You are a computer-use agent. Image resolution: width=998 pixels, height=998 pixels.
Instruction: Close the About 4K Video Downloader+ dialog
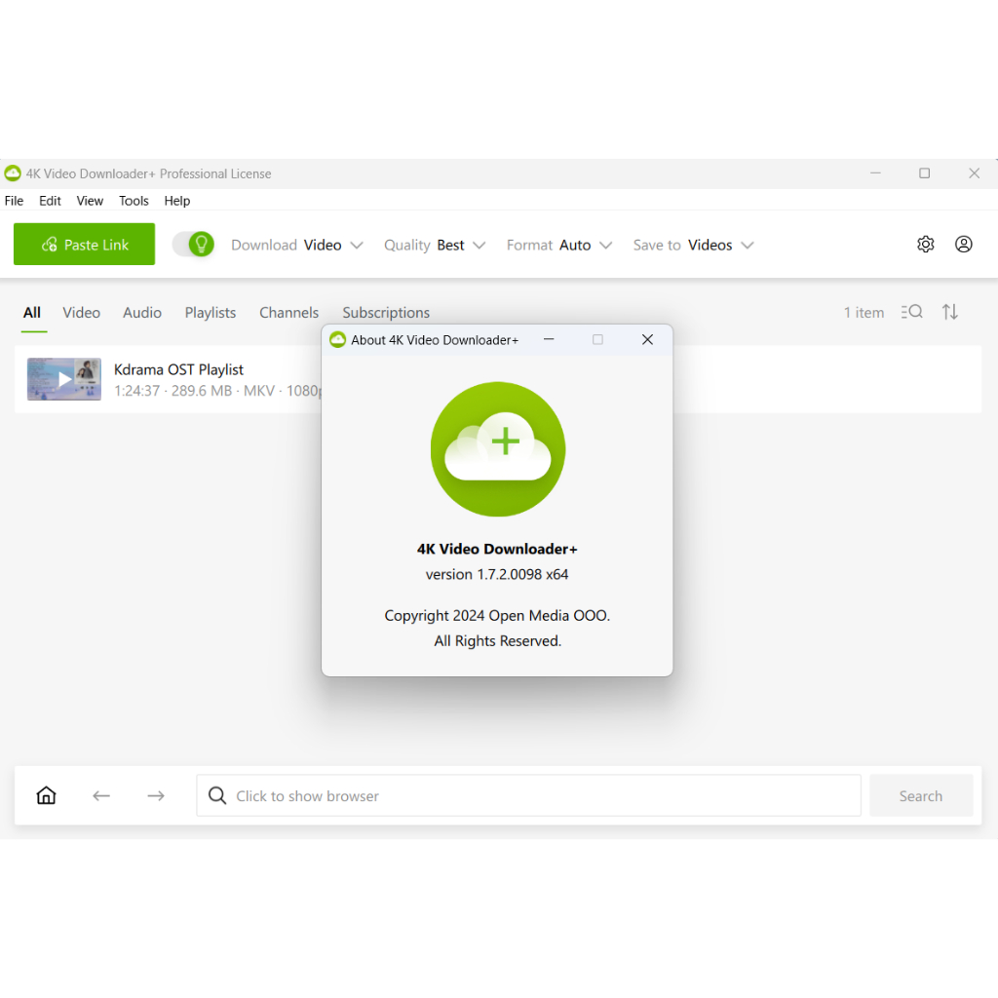[x=647, y=340]
